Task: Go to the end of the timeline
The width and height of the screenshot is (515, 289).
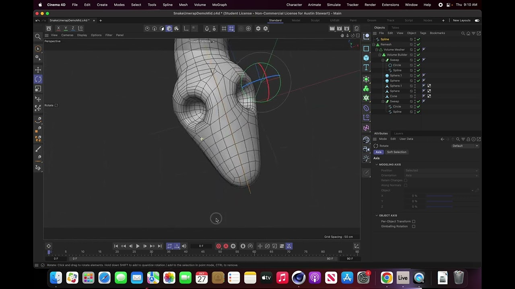Action: pos(160,246)
